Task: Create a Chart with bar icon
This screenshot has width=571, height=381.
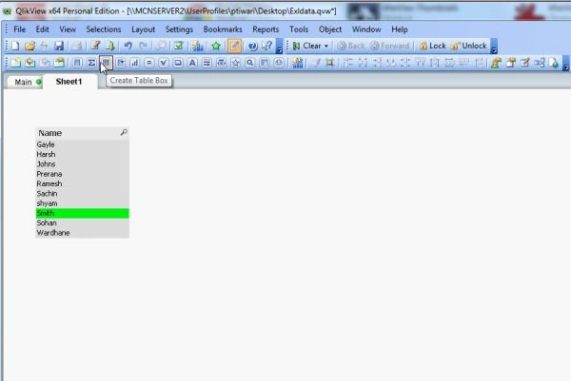Action: pos(135,63)
